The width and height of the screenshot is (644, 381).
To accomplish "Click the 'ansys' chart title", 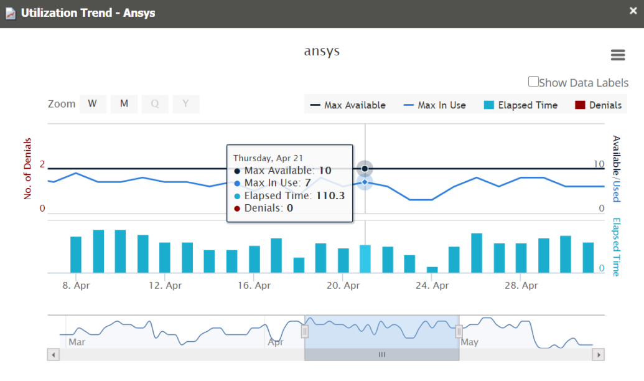I will (322, 52).
